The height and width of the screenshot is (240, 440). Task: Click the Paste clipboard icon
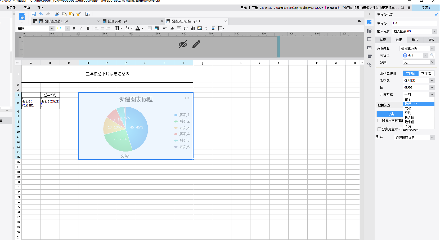tap(71, 14)
